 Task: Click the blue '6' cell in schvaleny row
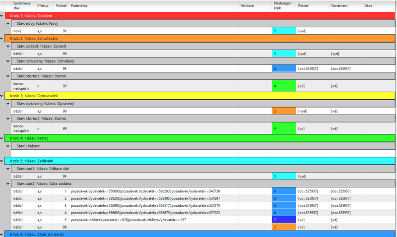(284, 68)
